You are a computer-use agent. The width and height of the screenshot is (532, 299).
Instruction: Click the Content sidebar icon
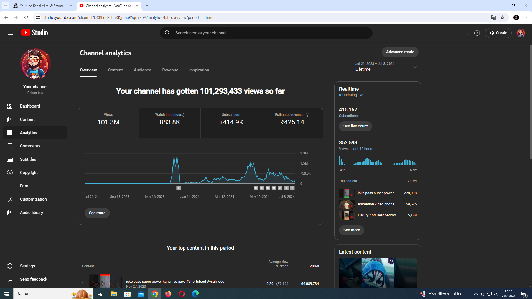(10, 119)
